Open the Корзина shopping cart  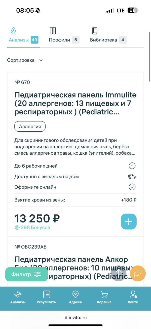coord(104,297)
